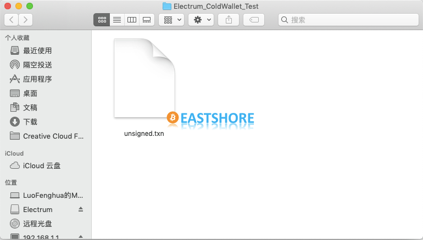Click the documents icon beside 文稿
The width and height of the screenshot is (423, 240).
tap(15, 107)
